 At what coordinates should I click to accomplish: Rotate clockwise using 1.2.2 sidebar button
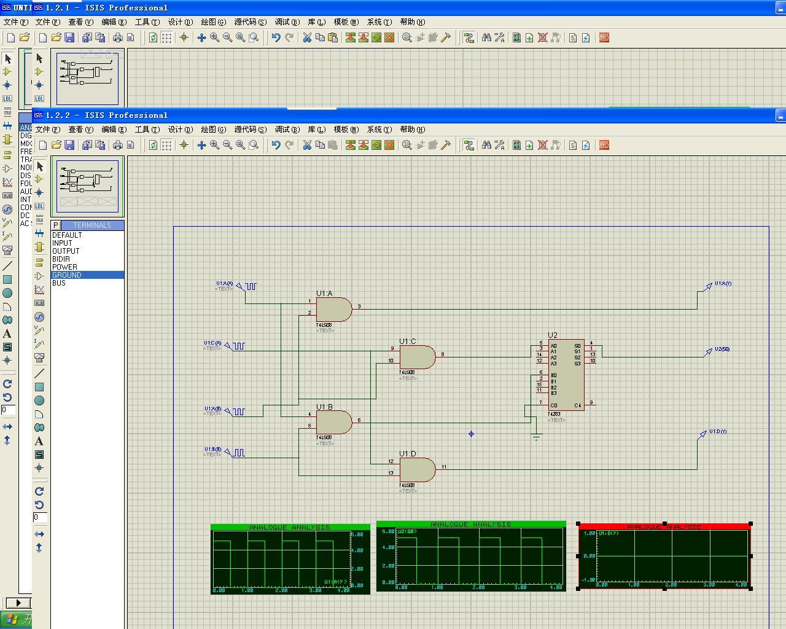39,491
